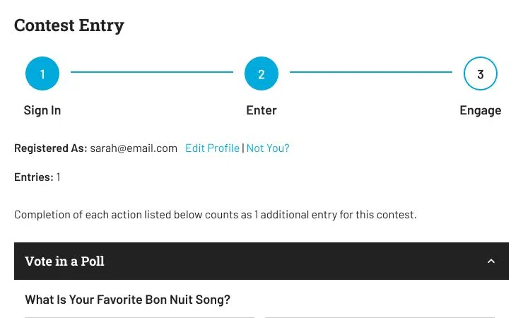Click the additional entry instructions text
This screenshot has height=318, width=523.
[x=216, y=214]
